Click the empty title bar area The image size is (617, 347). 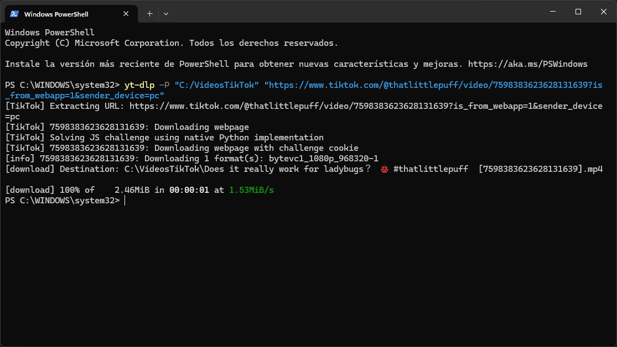pyautogui.click(x=354, y=12)
